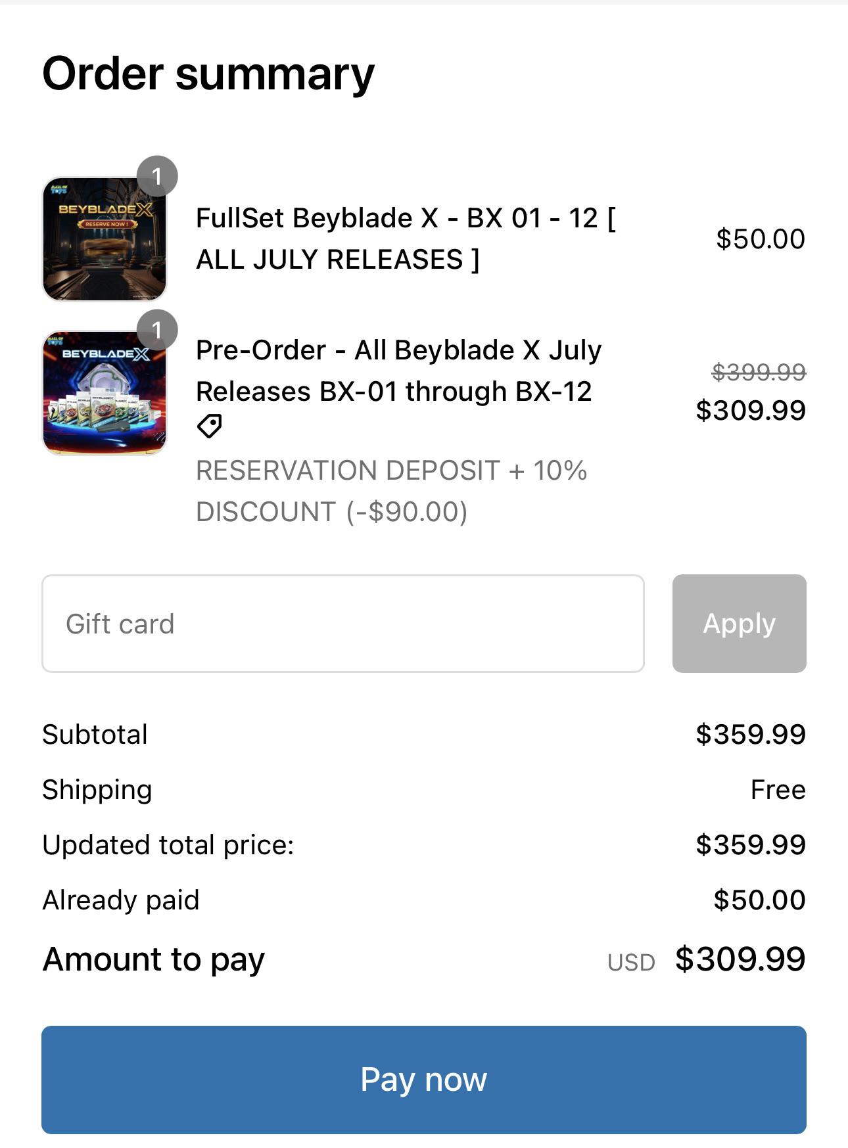The width and height of the screenshot is (848, 1148).
Task: Click the Subtotal amount $359.99
Action: (751, 733)
